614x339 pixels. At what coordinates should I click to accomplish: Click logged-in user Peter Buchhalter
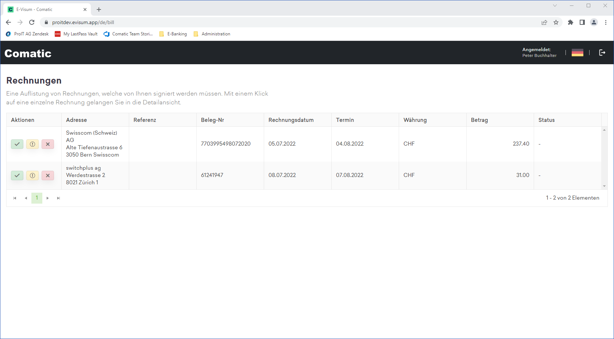(540, 55)
